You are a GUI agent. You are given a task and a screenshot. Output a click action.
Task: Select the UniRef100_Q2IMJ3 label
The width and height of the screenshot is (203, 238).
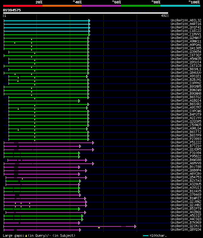pyautogui.click(x=186, y=226)
